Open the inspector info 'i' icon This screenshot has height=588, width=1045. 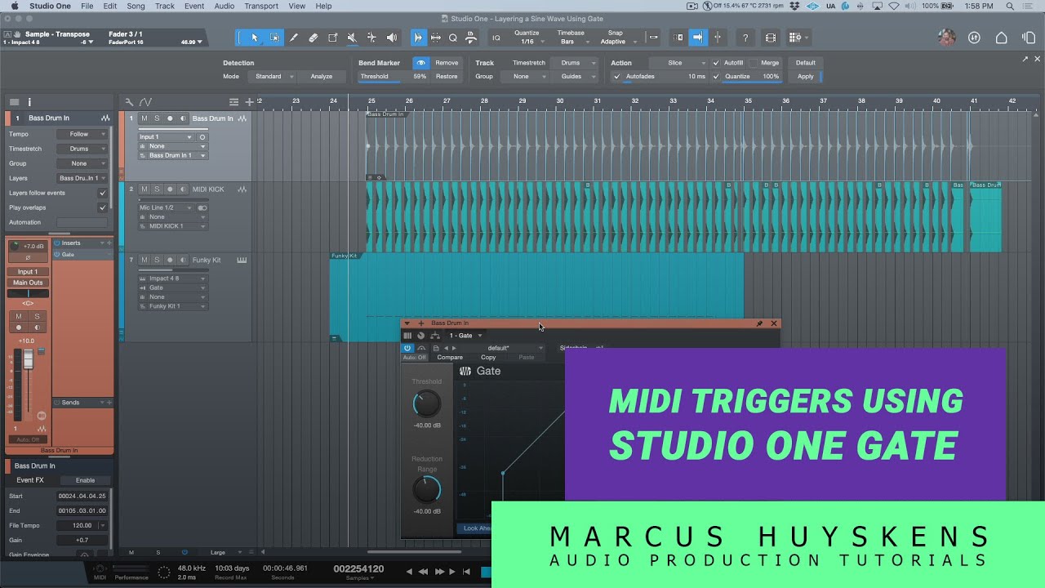coord(29,102)
